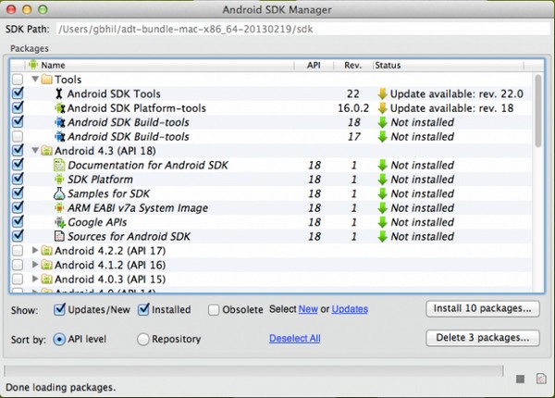Image resolution: width=555 pixels, height=398 pixels.
Task: Collapse the Tools tree group
Action: click(x=35, y=79)
